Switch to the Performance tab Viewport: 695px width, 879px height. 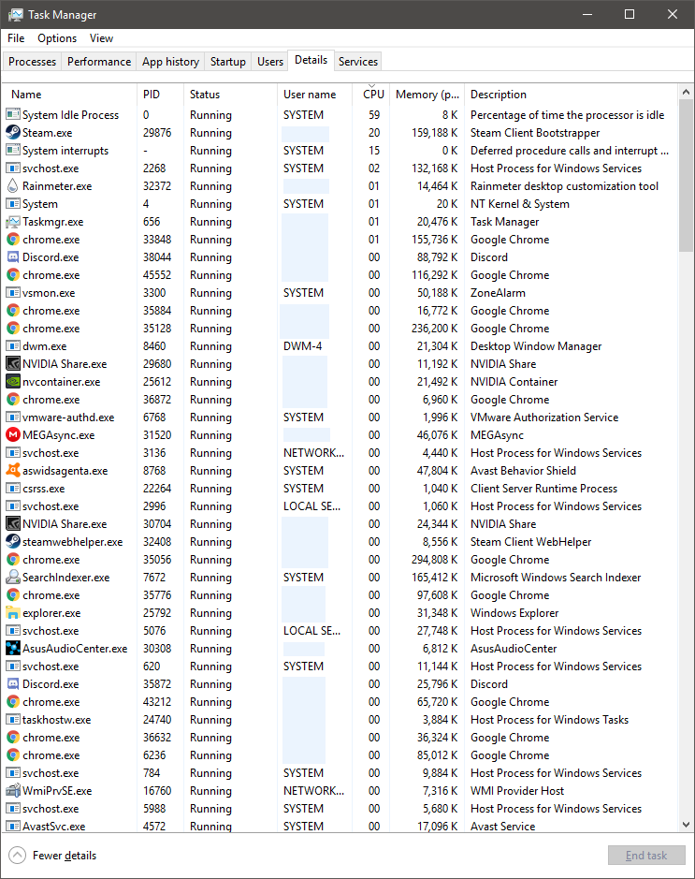[99, 62]
